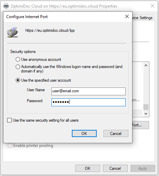Confirm the port configuration with OK
159x176 pixels.
pos(84,133)
